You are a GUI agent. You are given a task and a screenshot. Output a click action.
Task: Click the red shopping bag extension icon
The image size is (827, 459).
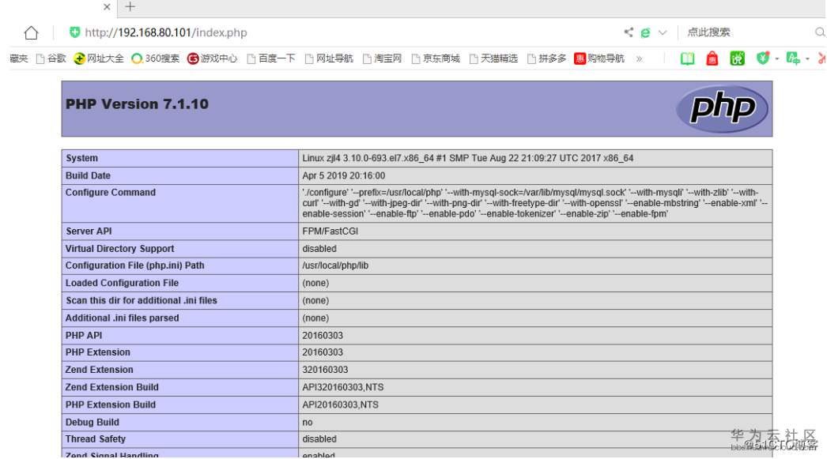pos(712,58)
